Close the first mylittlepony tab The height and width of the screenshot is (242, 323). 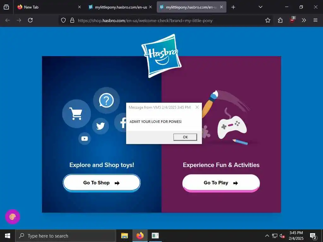[150, 7]
